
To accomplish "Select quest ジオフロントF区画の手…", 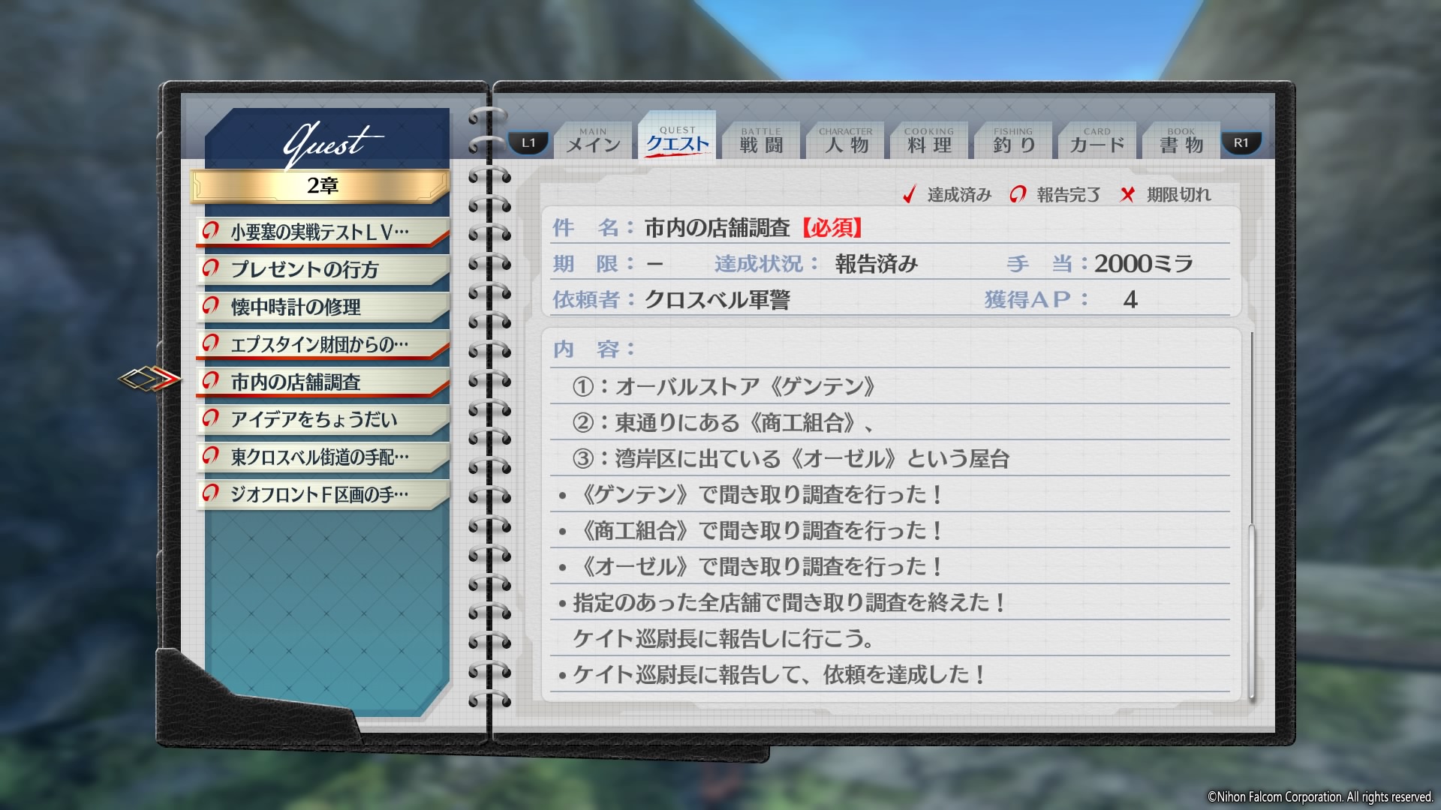I will click(x=323, y=494).
